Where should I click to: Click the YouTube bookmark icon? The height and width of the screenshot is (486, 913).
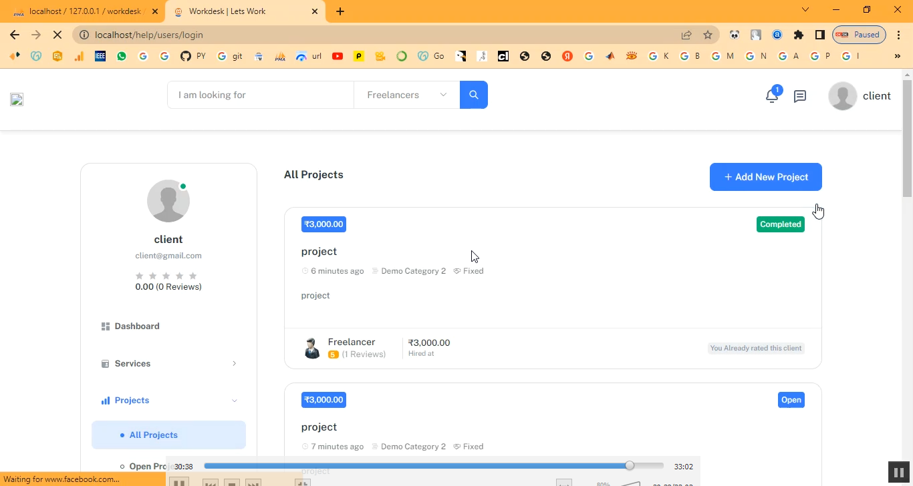click(x=338, y=56)
